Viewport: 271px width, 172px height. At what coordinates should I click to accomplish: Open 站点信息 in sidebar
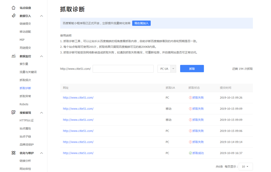point(25,8)
